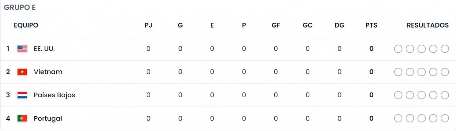Sort table by PTS column header
Viewport: 456px width, 131px height.
(x=371, y=25)
